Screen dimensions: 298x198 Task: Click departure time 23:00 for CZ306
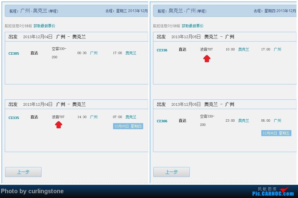230,120
